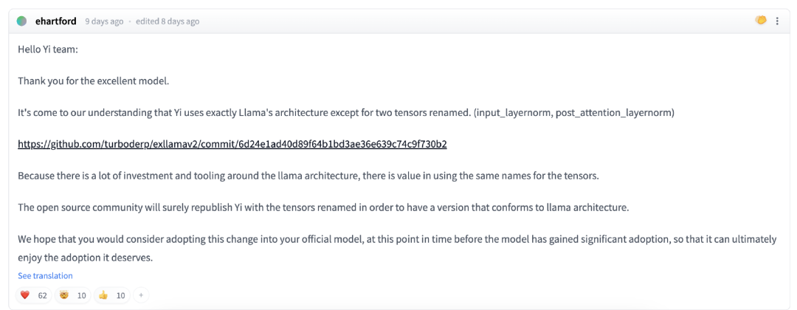Viewport: 797px width, 310px height.
Task: Click the See translation link
Action: tap(45, 276)
